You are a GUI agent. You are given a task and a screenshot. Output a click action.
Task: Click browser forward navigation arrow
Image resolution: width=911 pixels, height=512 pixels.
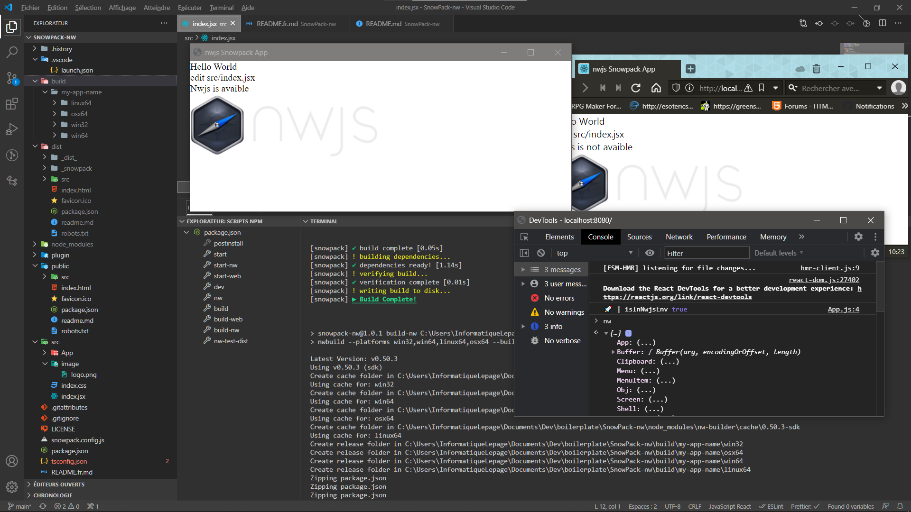pos(585,88)
